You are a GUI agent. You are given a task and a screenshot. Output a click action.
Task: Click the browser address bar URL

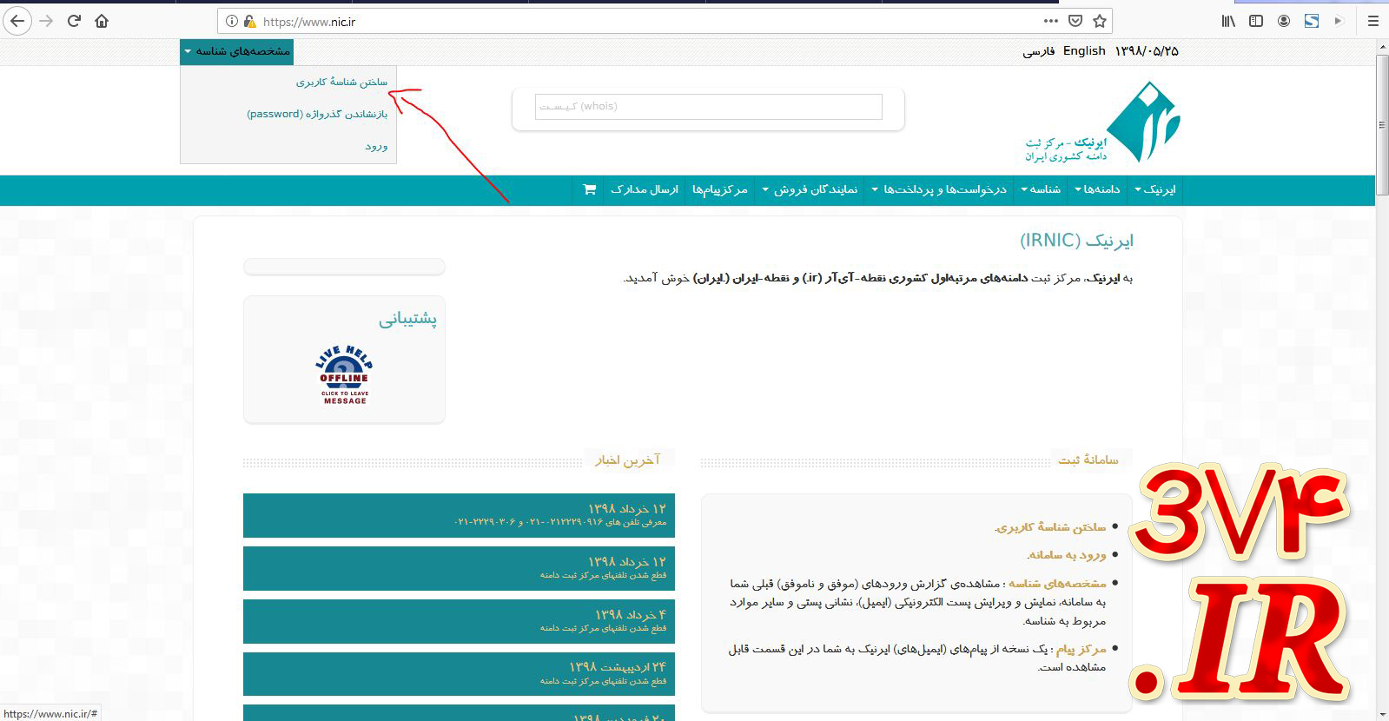tap(309, 22)
